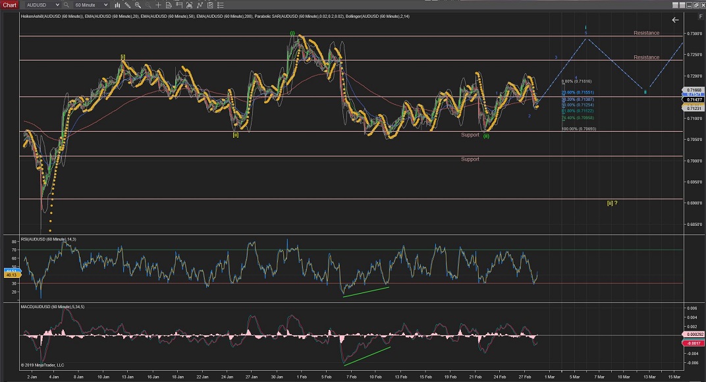Toggle the F fixed scale button
This screenshot has width=706, height=382.
[x=700, y=16]
